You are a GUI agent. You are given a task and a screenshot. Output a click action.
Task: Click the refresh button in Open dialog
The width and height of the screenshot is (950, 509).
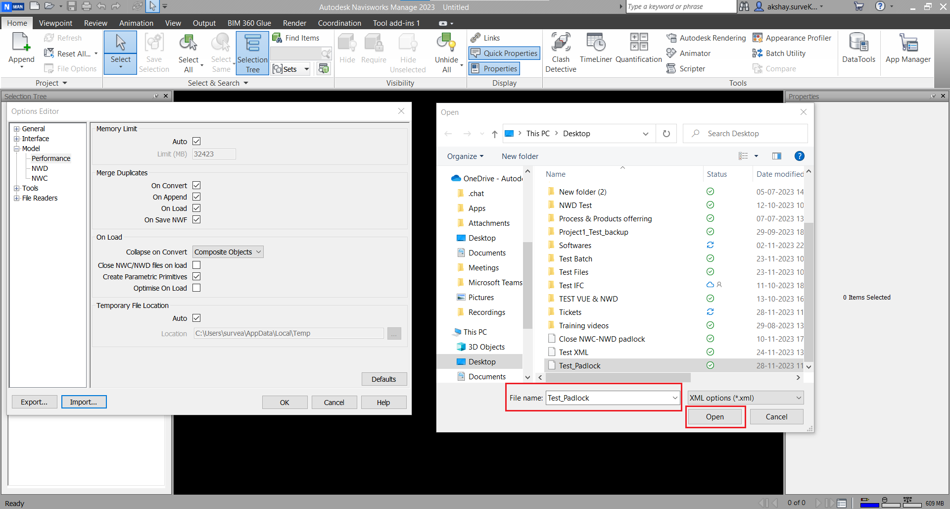coord(666,134)
